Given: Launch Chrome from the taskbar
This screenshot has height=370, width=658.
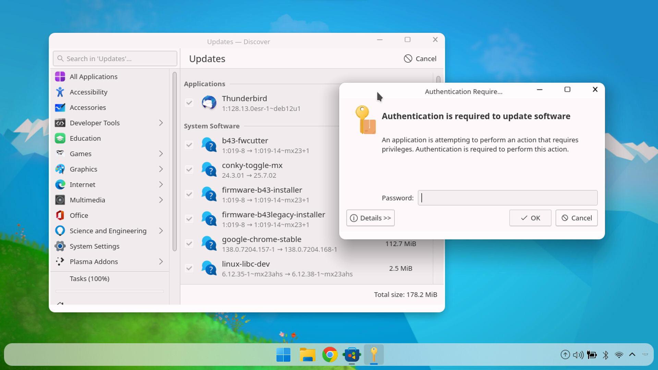Looking at the screenshot, I should [330, 355].
